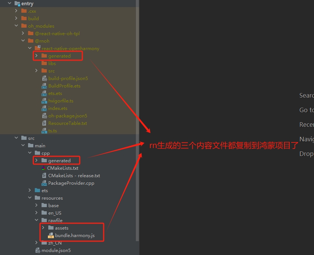The image size is (314, 255).
Task: Click the oh-package.json5 file icon
Action: [x=44, y=116]
